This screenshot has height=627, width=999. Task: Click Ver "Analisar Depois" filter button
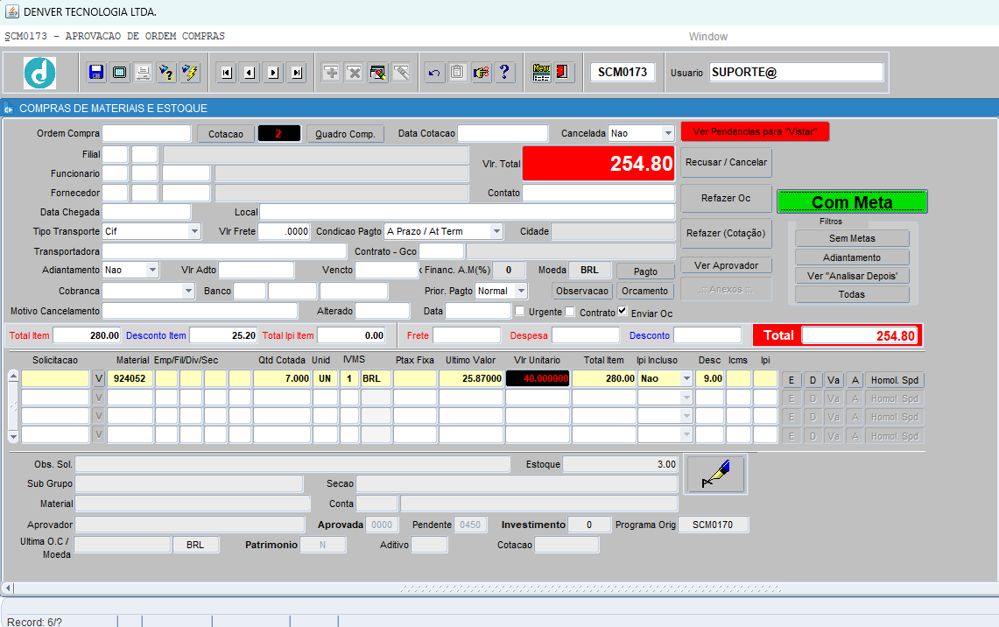(x=852, y=276)
